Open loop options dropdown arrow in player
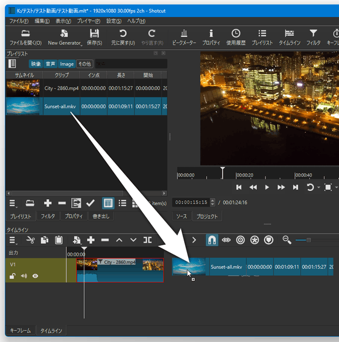339x342 pixels. click(x=319, y=187)
